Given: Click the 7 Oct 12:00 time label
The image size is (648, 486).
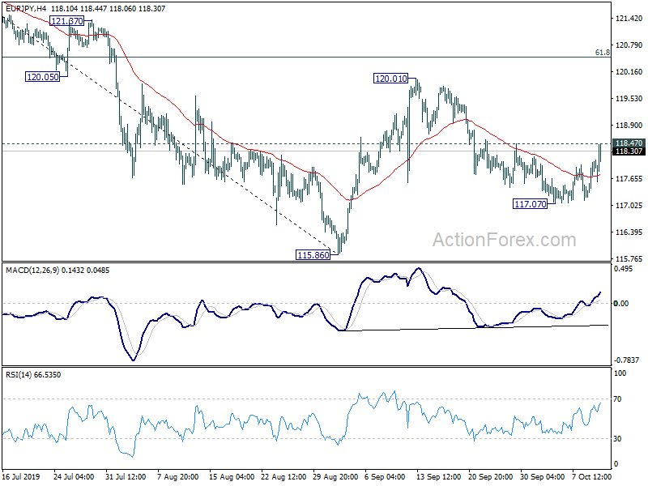Looking at the screenshot, I should [591, 476].
